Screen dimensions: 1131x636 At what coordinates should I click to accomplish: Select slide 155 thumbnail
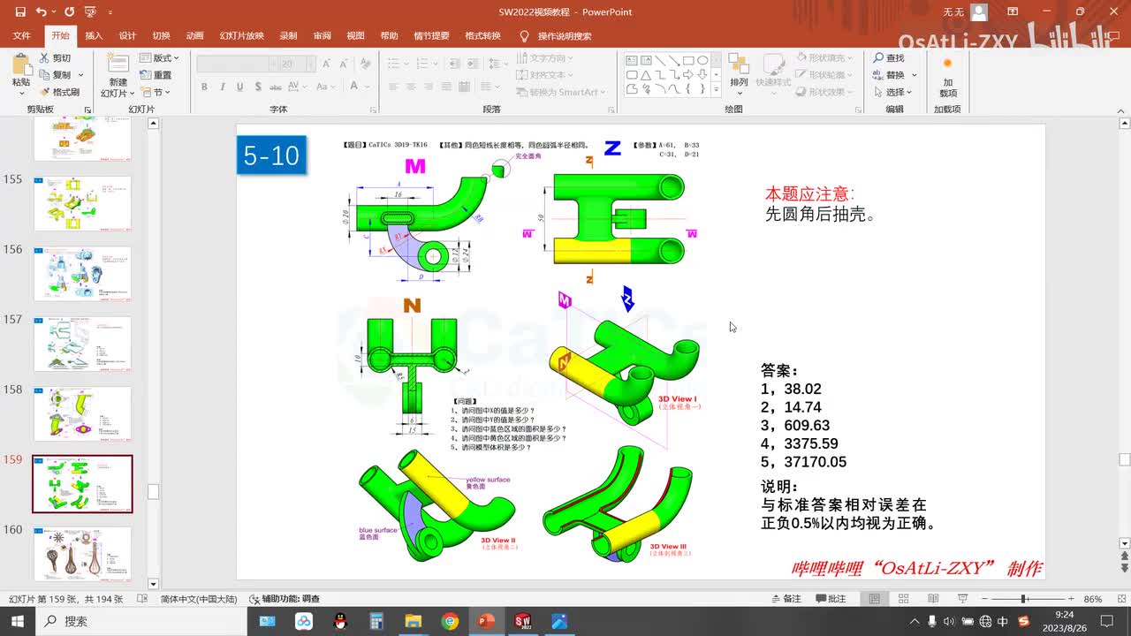(82, 203)
